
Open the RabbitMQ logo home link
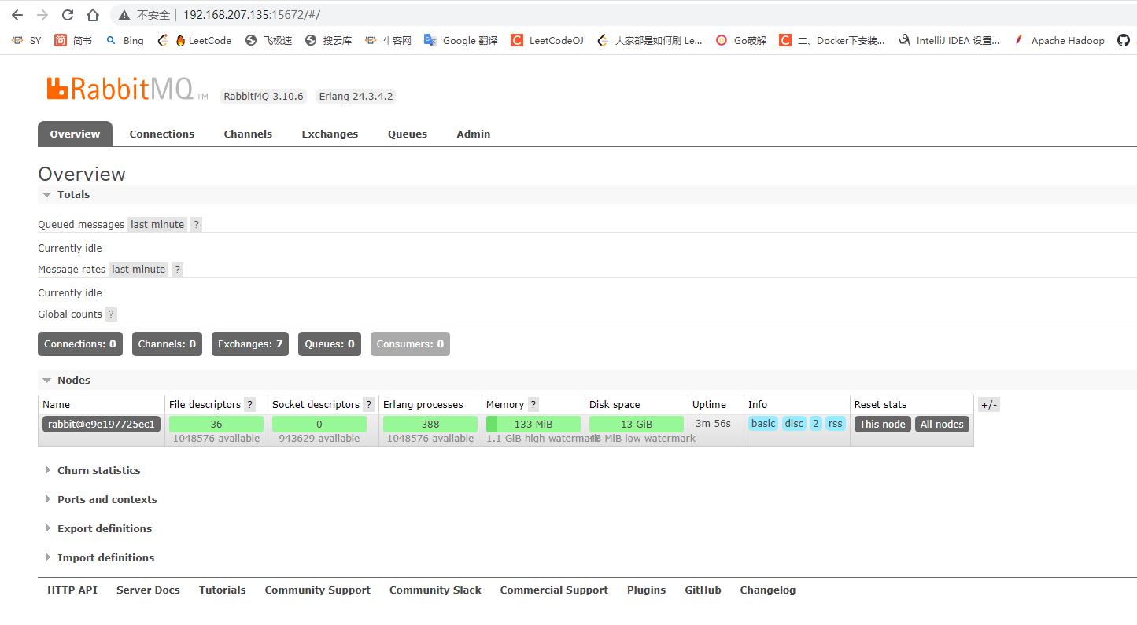pyautogui.click(x=127, y=89)
